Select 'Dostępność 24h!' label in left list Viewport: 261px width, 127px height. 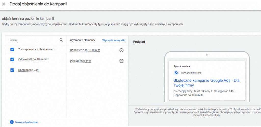tap(29, 70)
